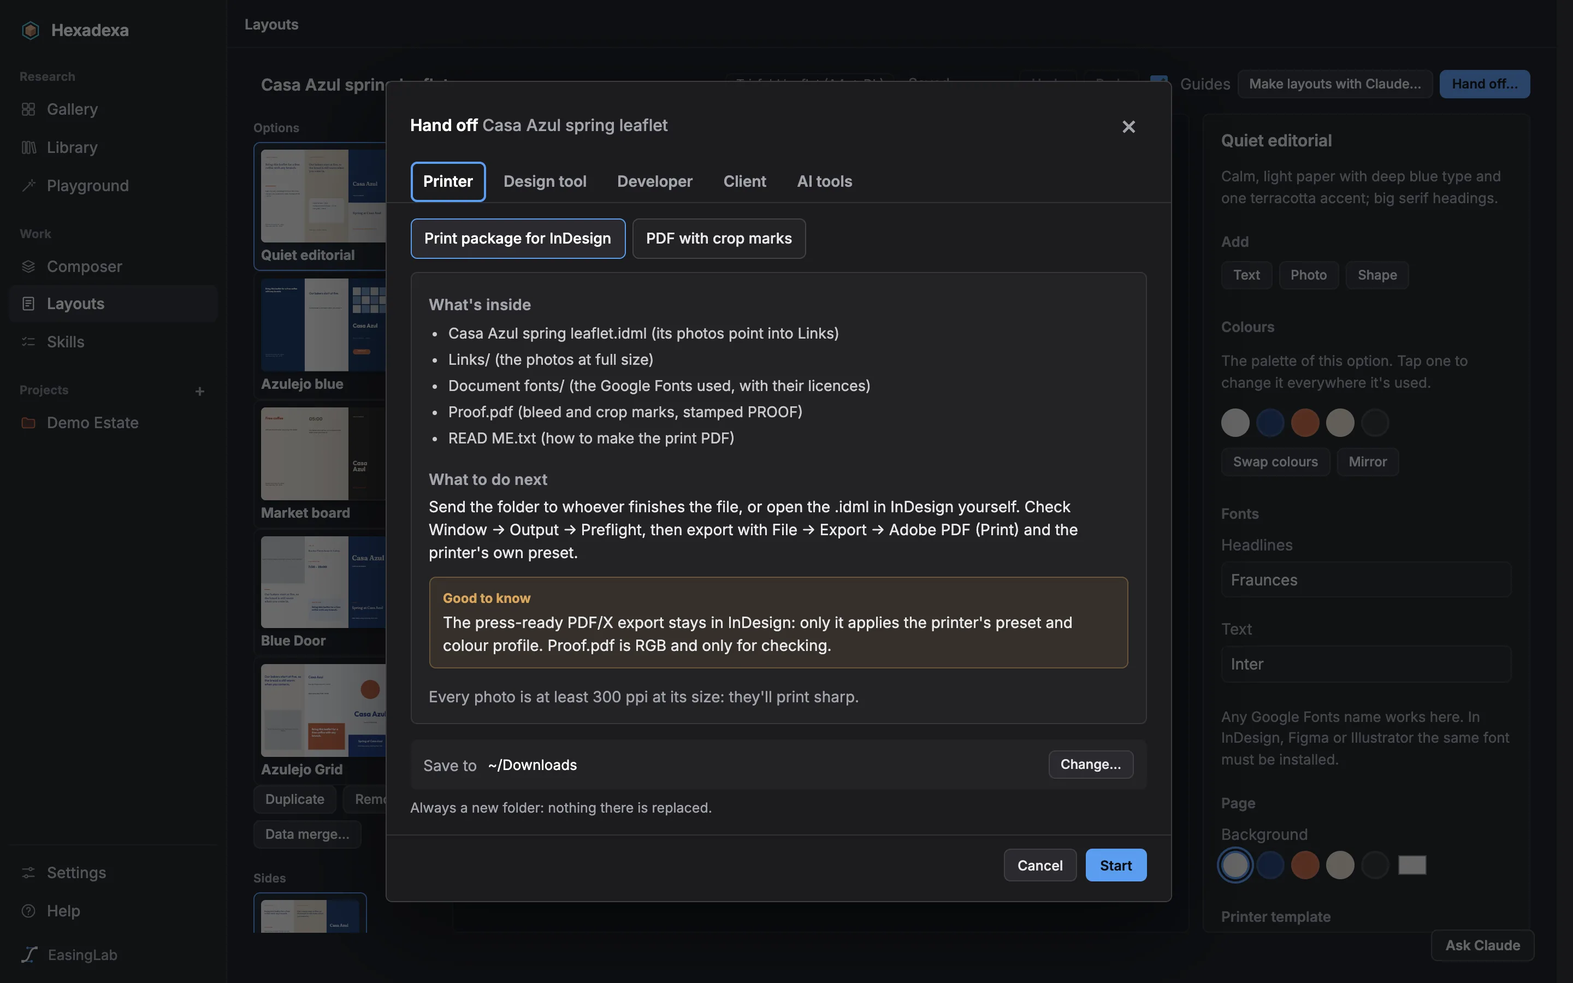
Task: Open Library via its books icon
Action: pyautogui.click(x=28, y=147)
